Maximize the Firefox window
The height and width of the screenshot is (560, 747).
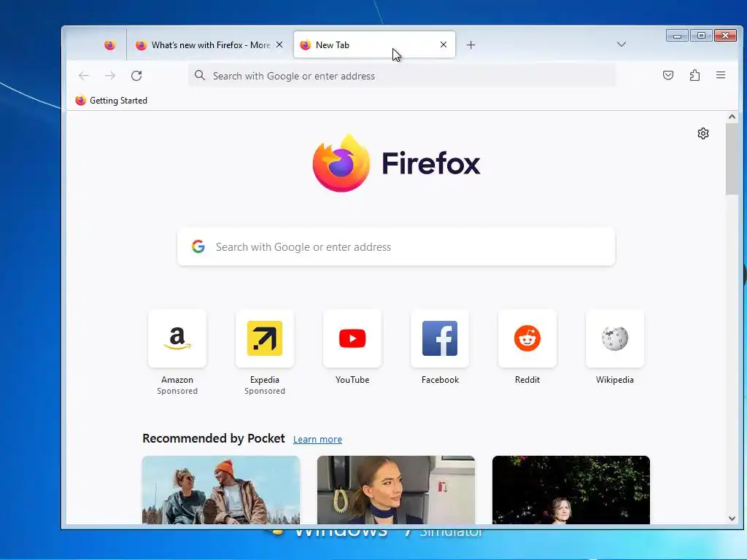701,36
